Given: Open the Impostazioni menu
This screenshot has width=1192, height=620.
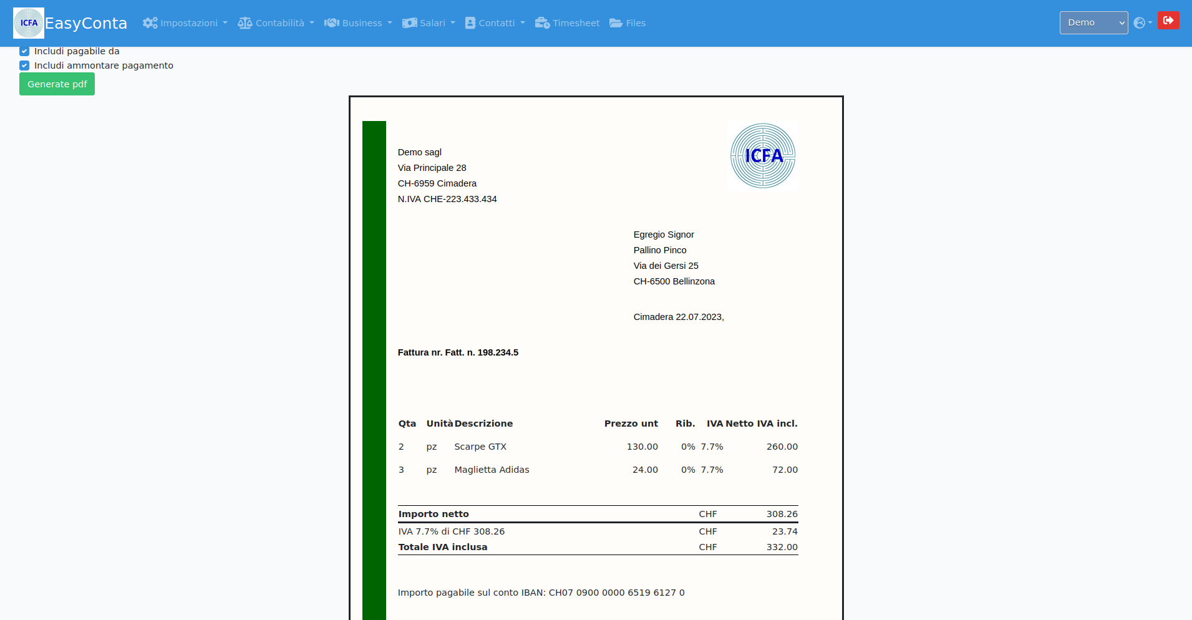Looking at the screenshot, I should (x=185, y=23).
